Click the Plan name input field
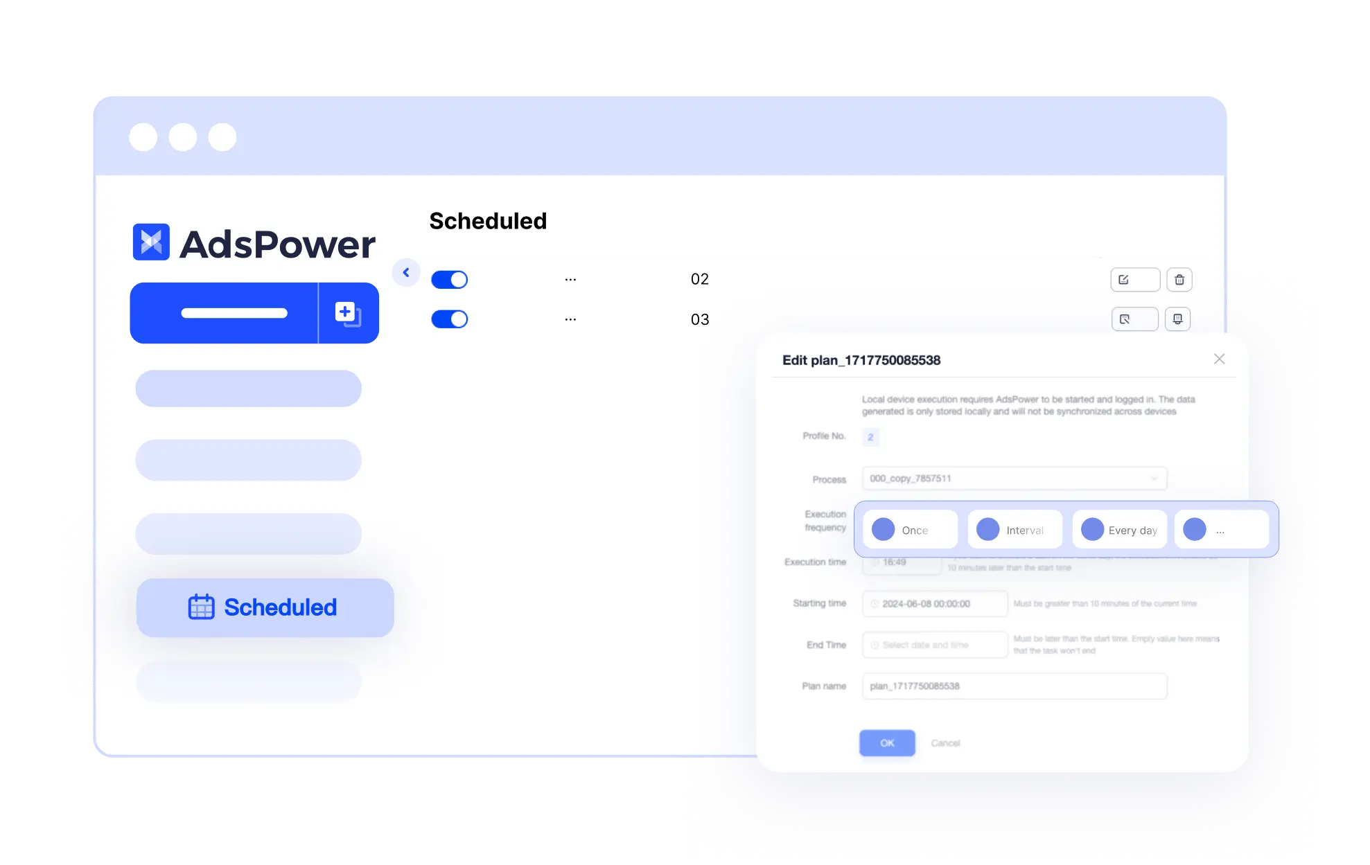Image resolution: width=1370 pixels, height=865 pixels. pos(1011,686)
